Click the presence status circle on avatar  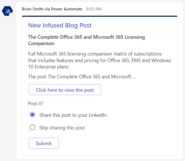[x=11, y=15]
